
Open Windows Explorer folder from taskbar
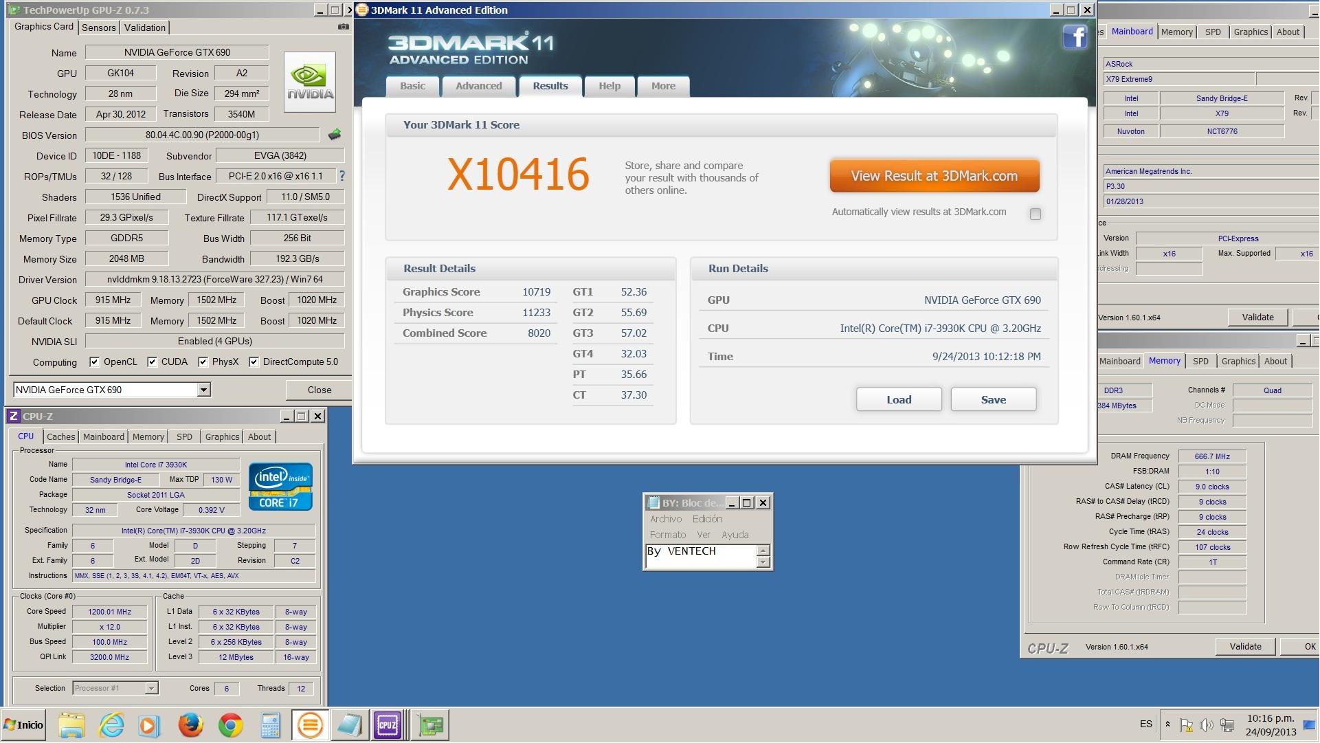coord(71,725)
